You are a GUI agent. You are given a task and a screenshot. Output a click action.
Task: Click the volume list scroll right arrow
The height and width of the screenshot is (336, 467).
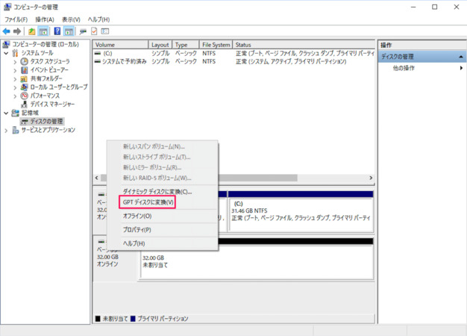click(371, 178)
